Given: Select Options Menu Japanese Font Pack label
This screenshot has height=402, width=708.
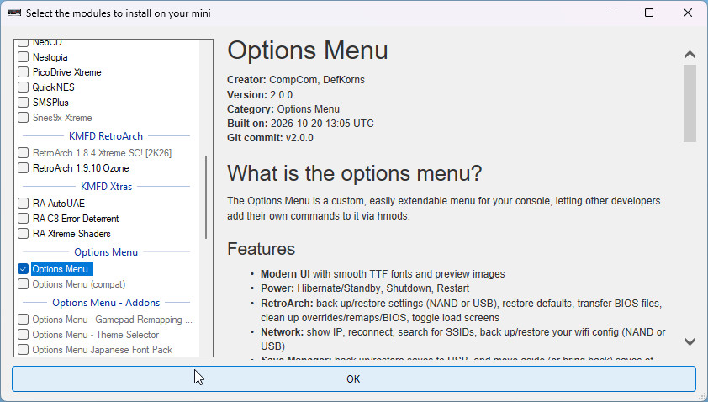Looking at the screenshot, I should (x=102, y=350).
